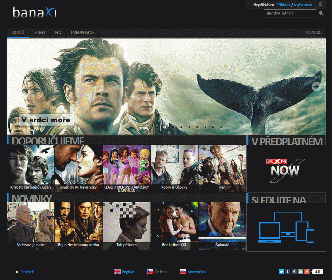332x280 pixels.
Task: Open more sharing options plus icon
Action: [x=307, y=272]
